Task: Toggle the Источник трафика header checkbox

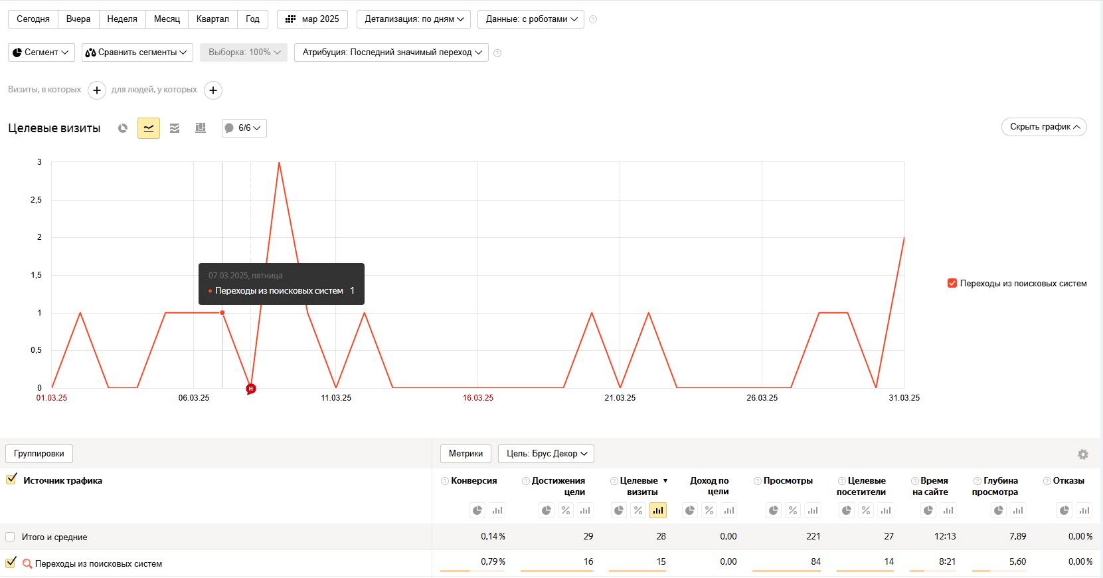Action: tap(11, 480)
